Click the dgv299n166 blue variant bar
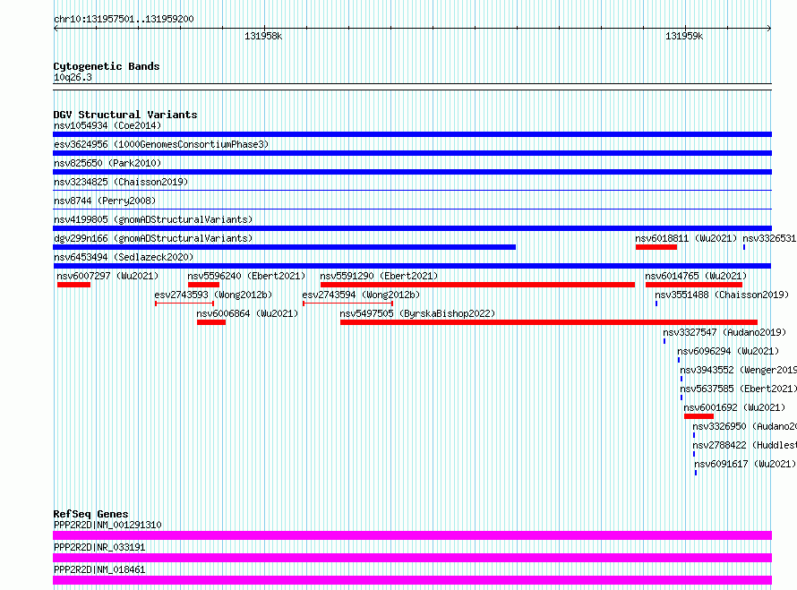This screenshot has height=590, width=797. [x=284, y=247]
